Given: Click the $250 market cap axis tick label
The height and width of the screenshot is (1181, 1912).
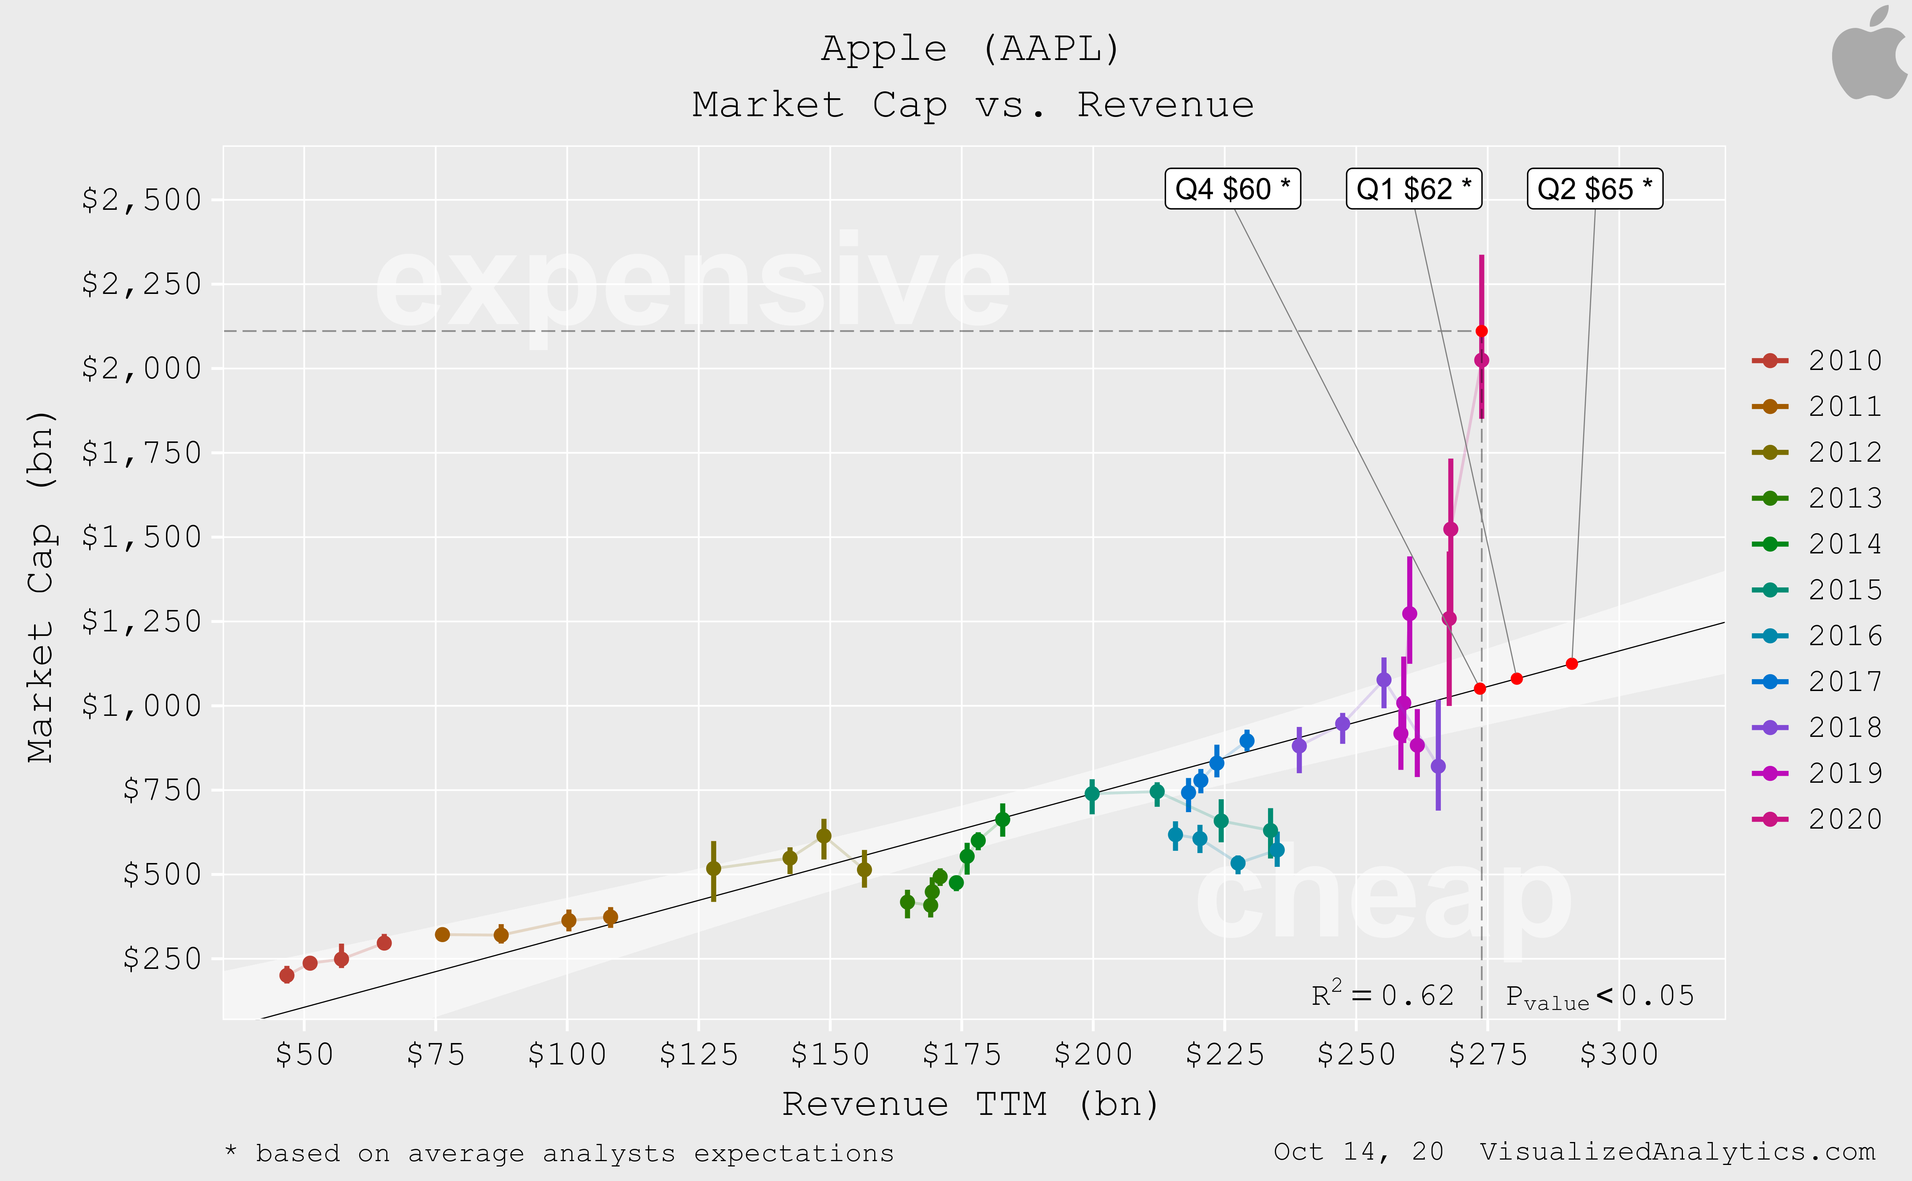Looking at the screenshot, I should (x=163, y=959).
